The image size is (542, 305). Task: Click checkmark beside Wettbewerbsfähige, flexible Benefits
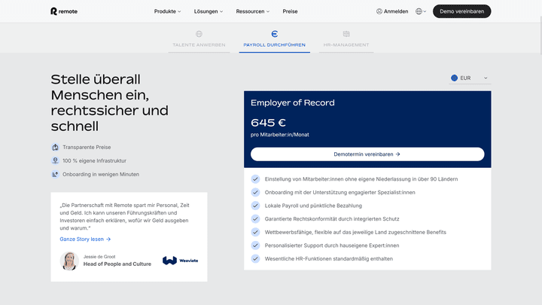[255, 232]
